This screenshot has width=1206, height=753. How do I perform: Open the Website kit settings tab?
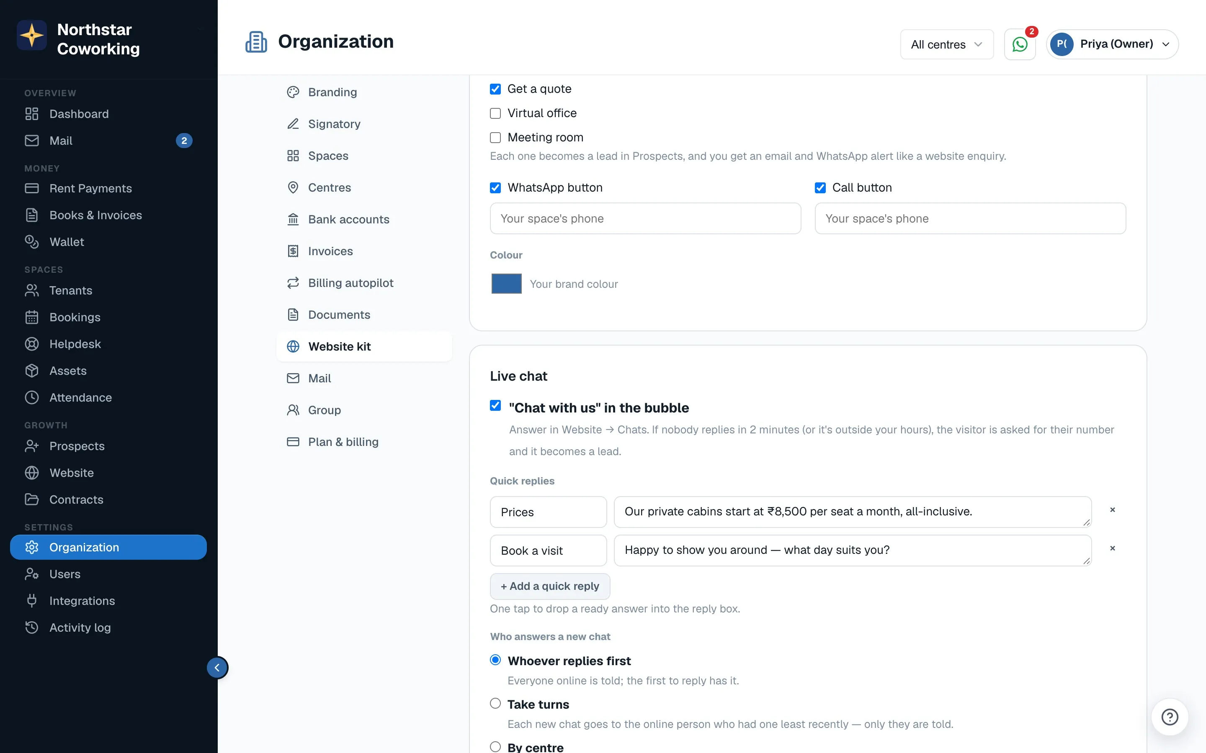(364, 347)
